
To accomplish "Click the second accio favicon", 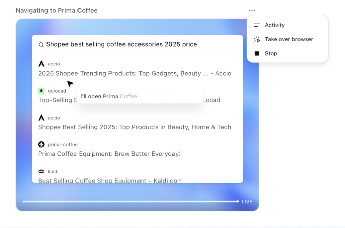I will pyautogui.click(x=41, y=118).
